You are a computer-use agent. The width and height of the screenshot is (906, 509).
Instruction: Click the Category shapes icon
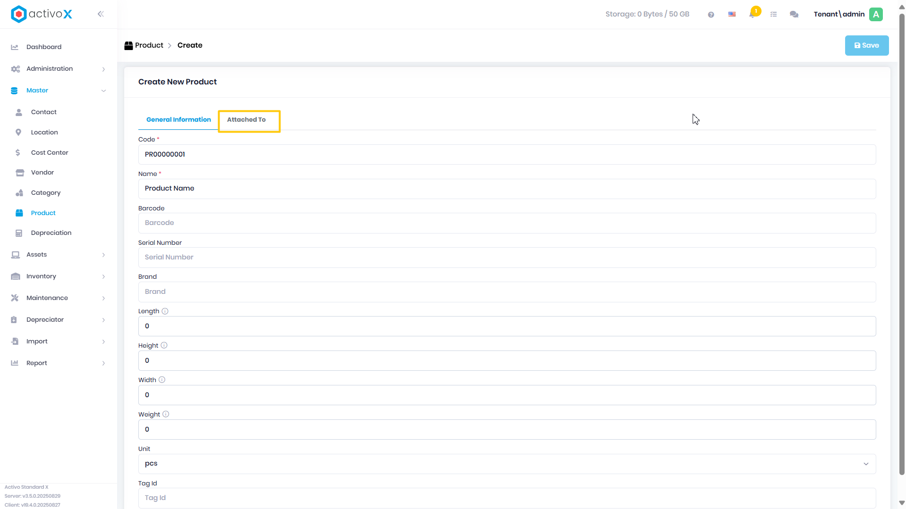point(19,193)
